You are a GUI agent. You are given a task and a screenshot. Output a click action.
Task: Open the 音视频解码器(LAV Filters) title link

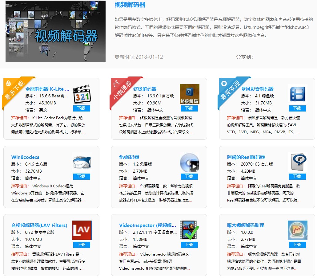point(39,225)
